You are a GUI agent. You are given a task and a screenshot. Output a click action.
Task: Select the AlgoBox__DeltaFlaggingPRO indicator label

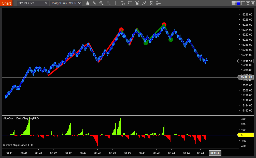click(x=21, y=119)
